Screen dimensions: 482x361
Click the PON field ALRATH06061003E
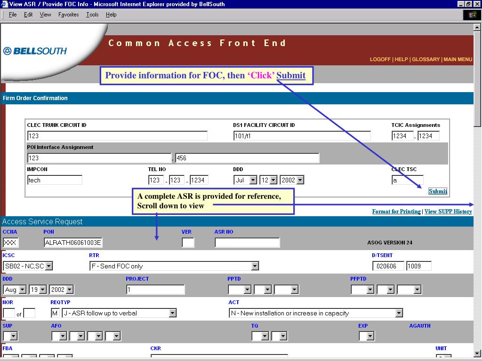pyautogui.click(x=73, y=243)
